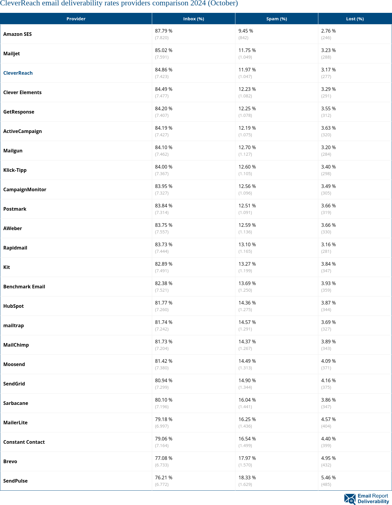Image resolution: width=392 pixels, height=505 pixels.
Task: Click the Spam (%) column header
Action: 276,19
